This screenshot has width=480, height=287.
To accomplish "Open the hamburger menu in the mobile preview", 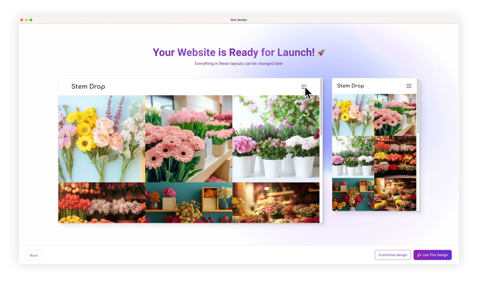I will tap(409, 86).
